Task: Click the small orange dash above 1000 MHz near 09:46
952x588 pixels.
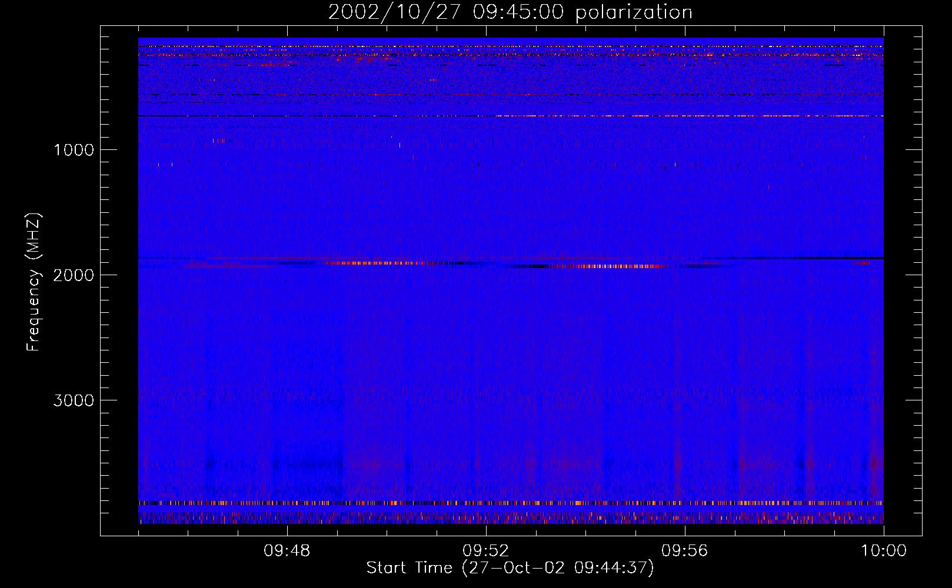Action: (x=218, y=141)
